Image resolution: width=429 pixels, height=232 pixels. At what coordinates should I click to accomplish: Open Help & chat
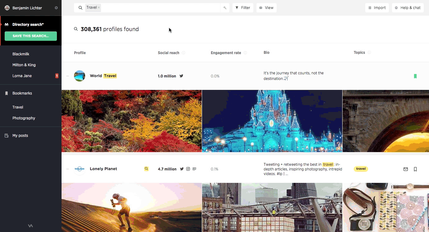408,8
